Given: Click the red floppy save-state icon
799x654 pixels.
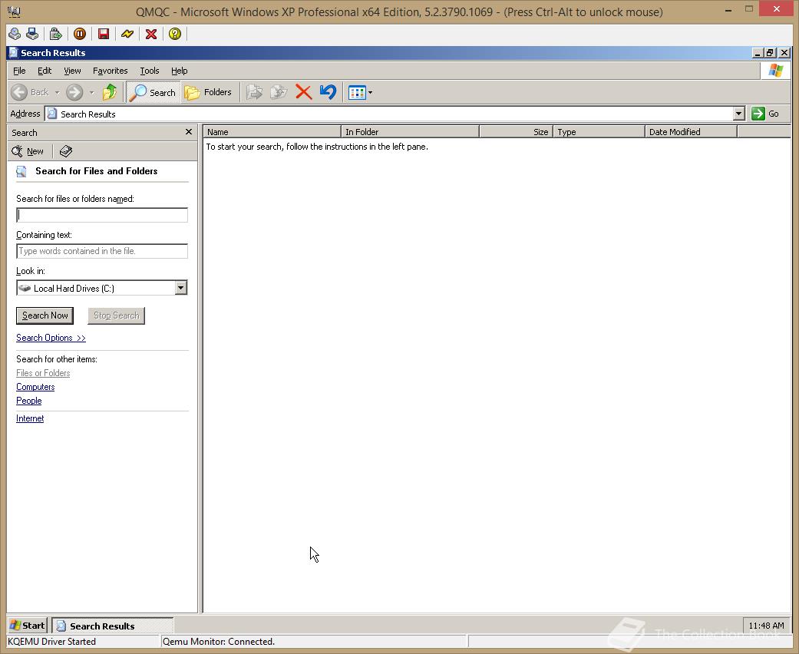Looking at the screenshot, I should point(104,34).
